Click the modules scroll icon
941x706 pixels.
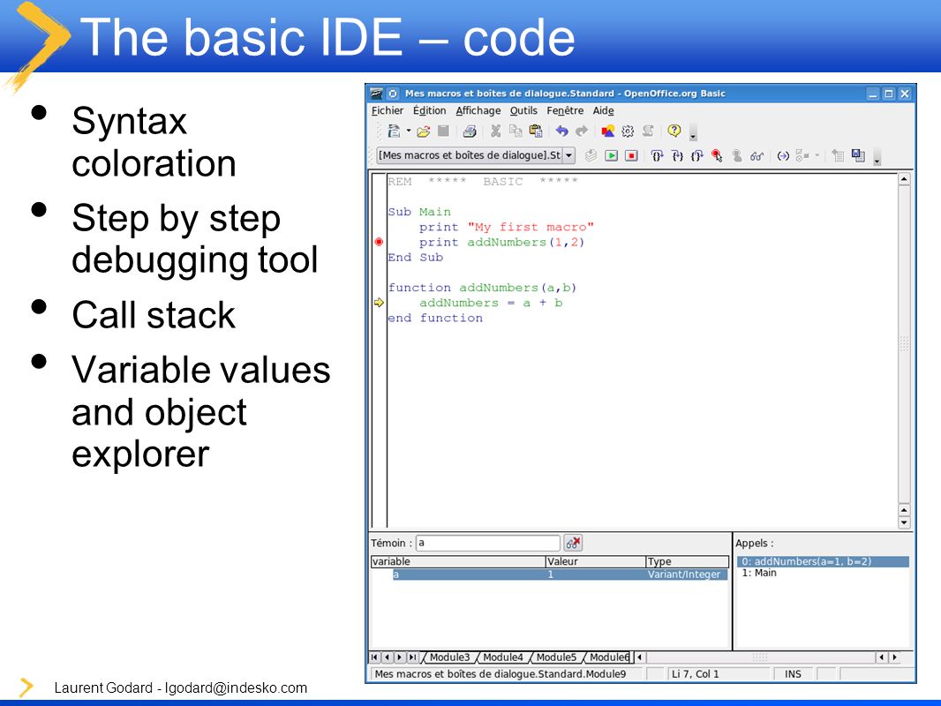pyautogui.click(x=648, y=131)
